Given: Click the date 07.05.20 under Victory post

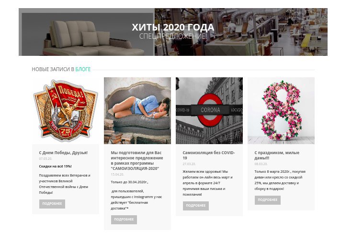Looking at the screenshot, I should tap(45, 158).
